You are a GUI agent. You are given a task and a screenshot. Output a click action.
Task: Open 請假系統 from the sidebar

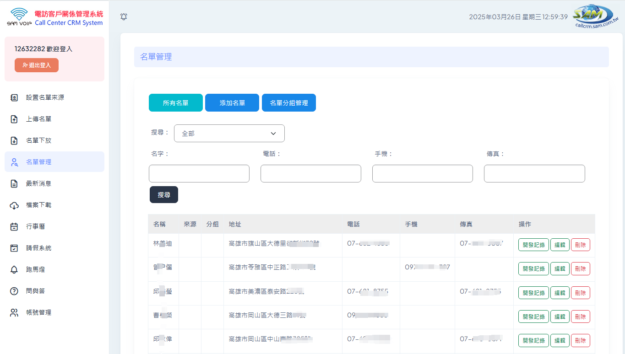14,248
